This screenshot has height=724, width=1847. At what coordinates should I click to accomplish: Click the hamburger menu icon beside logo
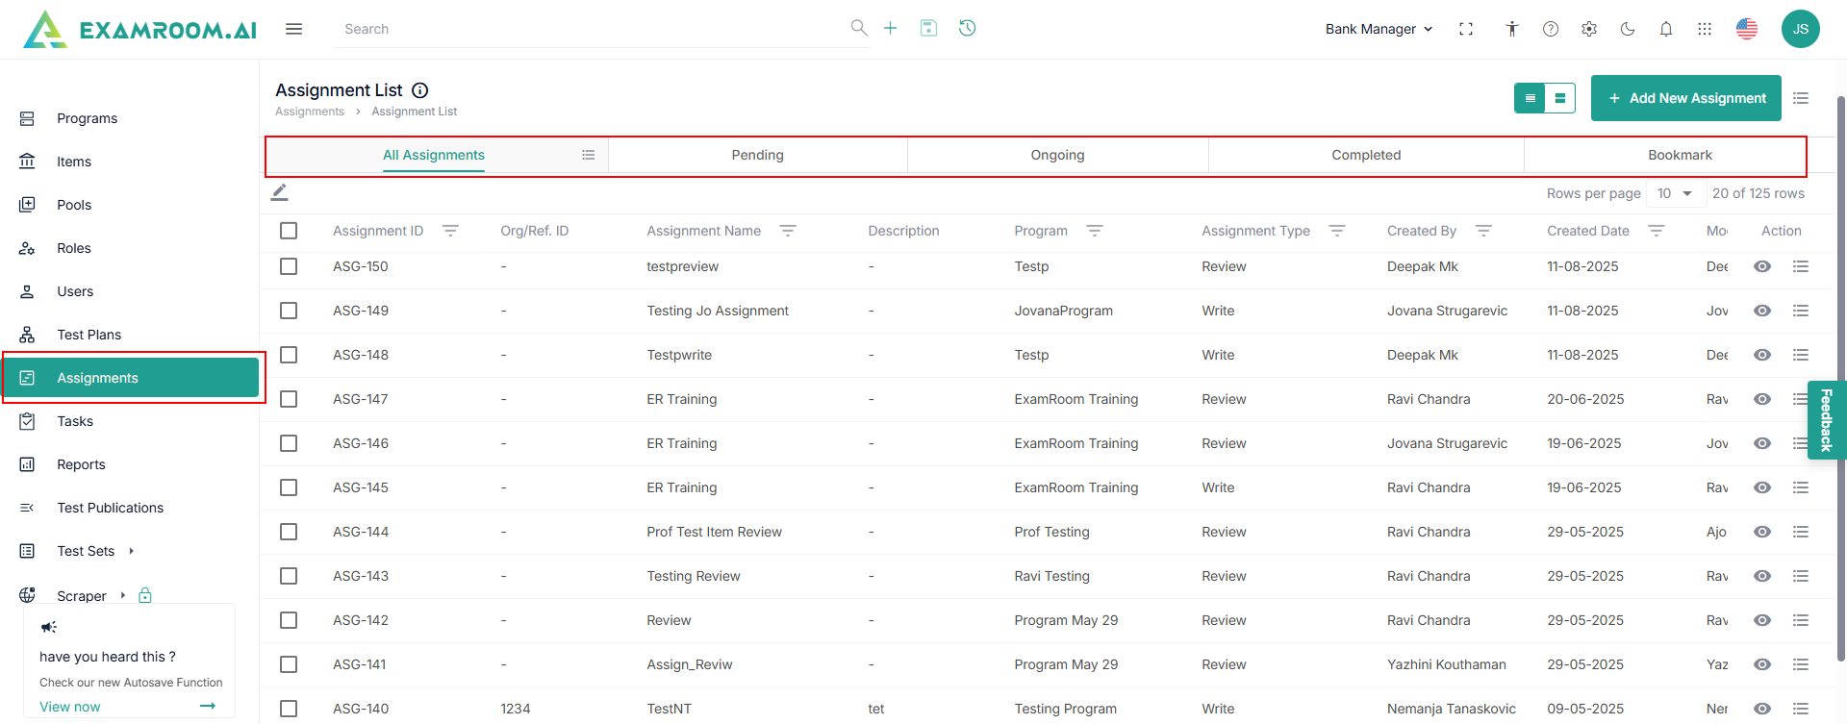click(x=294, y=29)
